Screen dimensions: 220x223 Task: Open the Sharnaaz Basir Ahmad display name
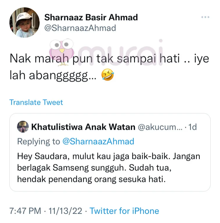coord(91,17)
